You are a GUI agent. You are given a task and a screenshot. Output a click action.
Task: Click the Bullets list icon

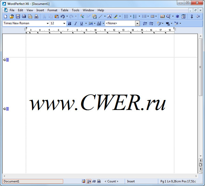[135, 16]
